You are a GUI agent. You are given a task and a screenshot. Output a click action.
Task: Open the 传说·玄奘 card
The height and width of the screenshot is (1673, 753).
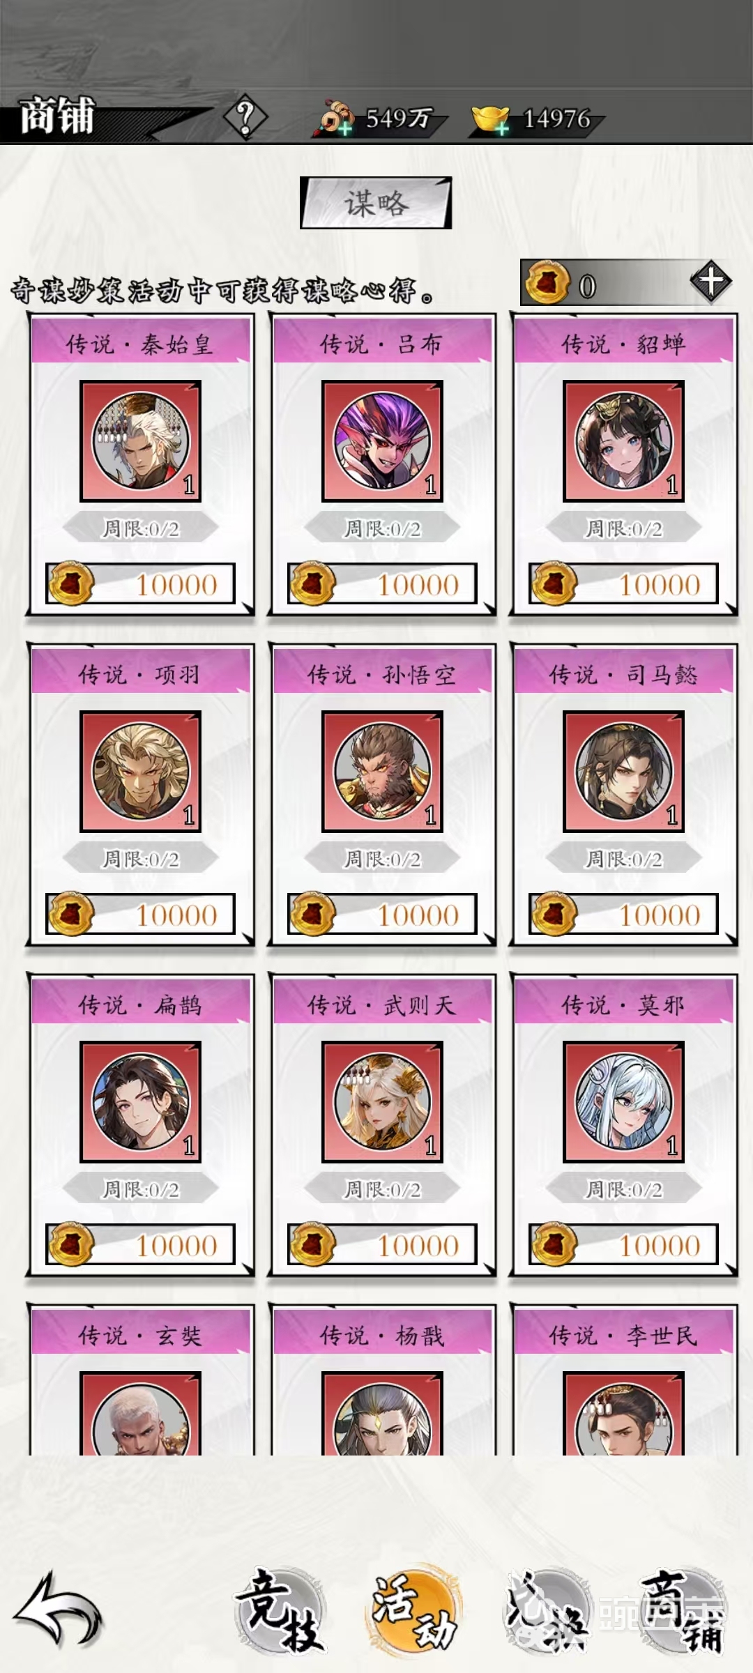coord(140,1380)
